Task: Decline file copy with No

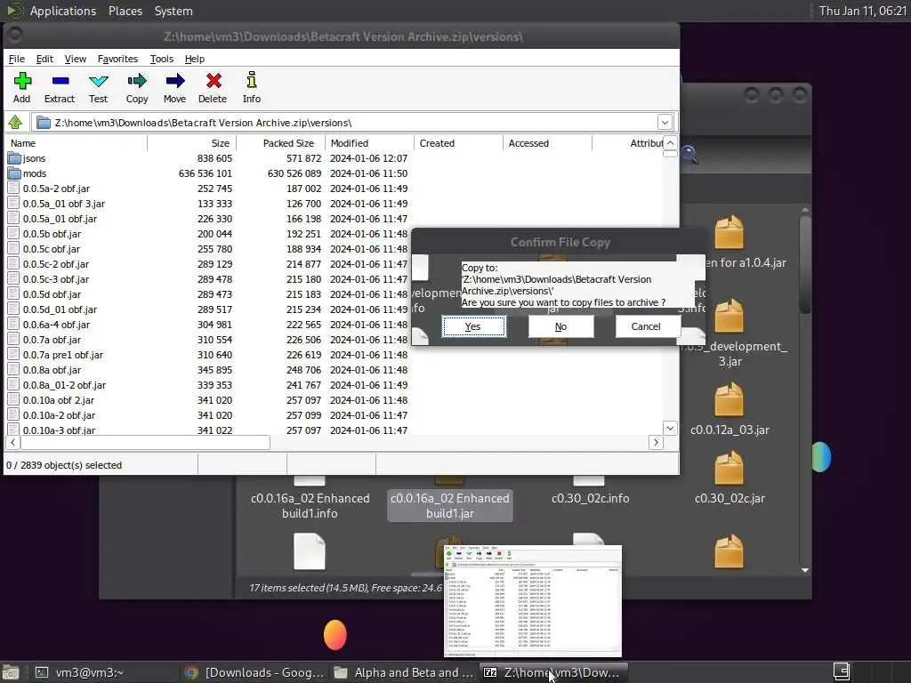Action: [x=560, y=326]
